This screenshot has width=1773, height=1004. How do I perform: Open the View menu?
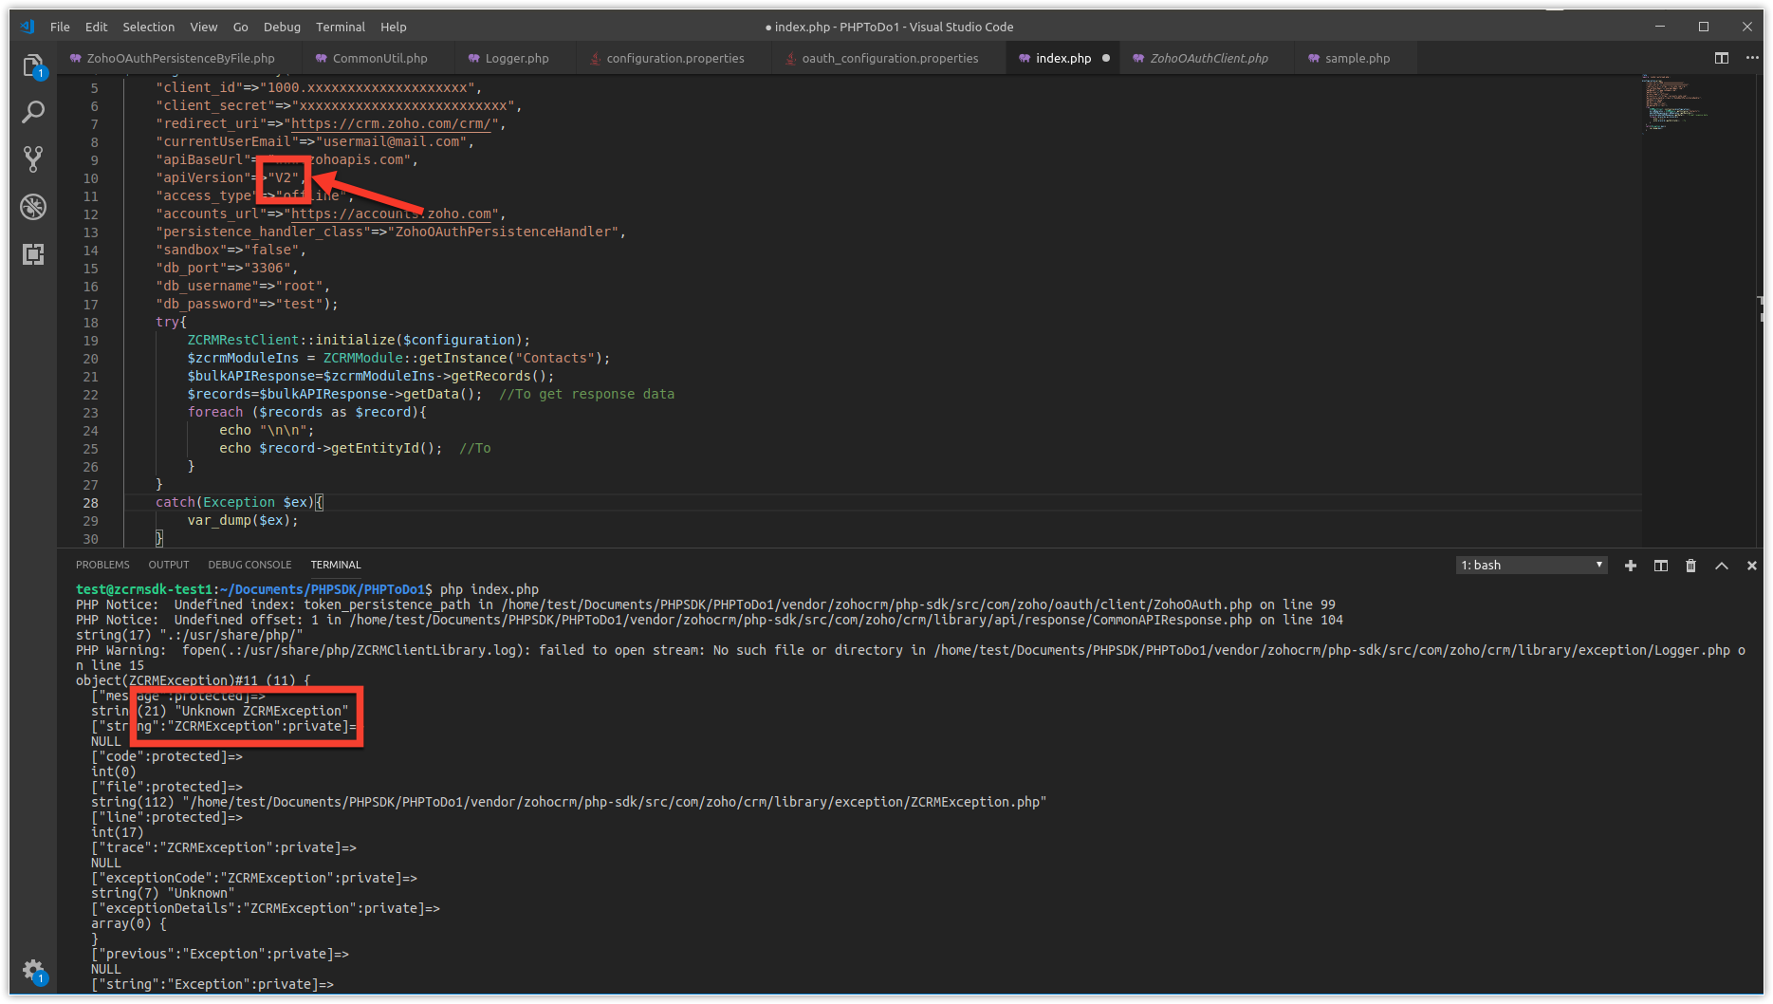click(203, 27)
